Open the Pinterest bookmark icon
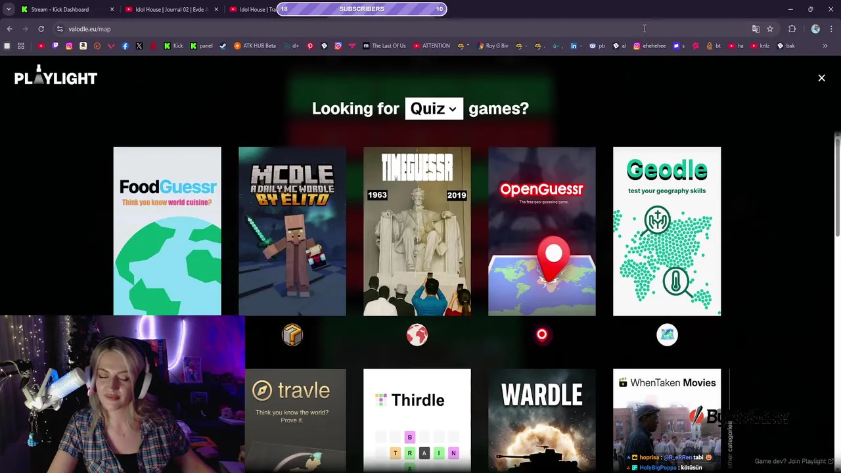 (310, 46)
